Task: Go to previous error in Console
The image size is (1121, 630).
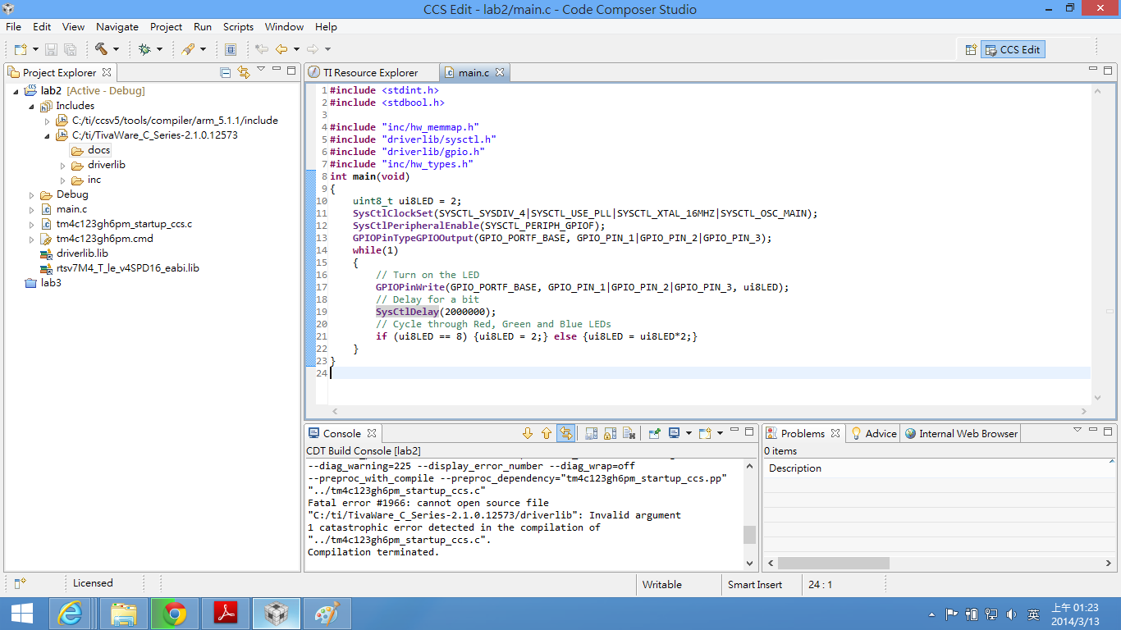Action: click(547, 433)
